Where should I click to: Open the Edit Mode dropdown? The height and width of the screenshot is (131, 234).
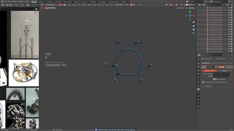point(52,5)
